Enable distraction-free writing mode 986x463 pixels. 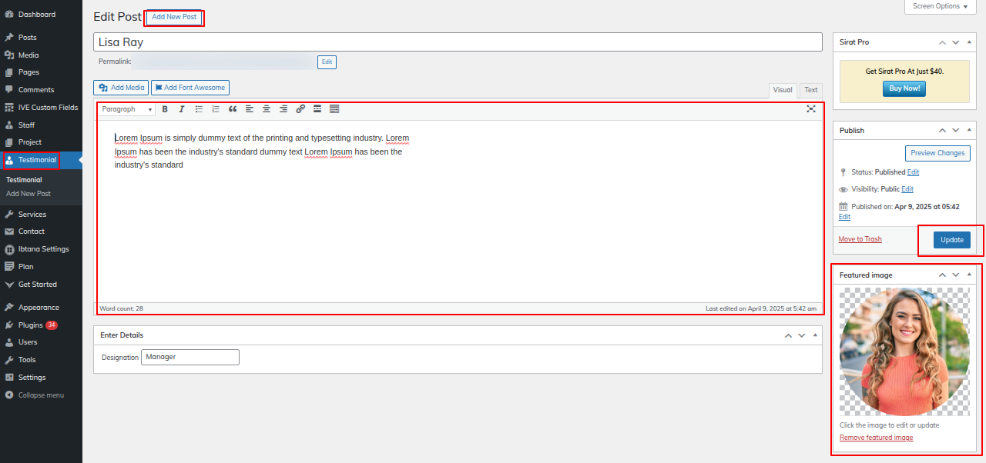point(811,109)
